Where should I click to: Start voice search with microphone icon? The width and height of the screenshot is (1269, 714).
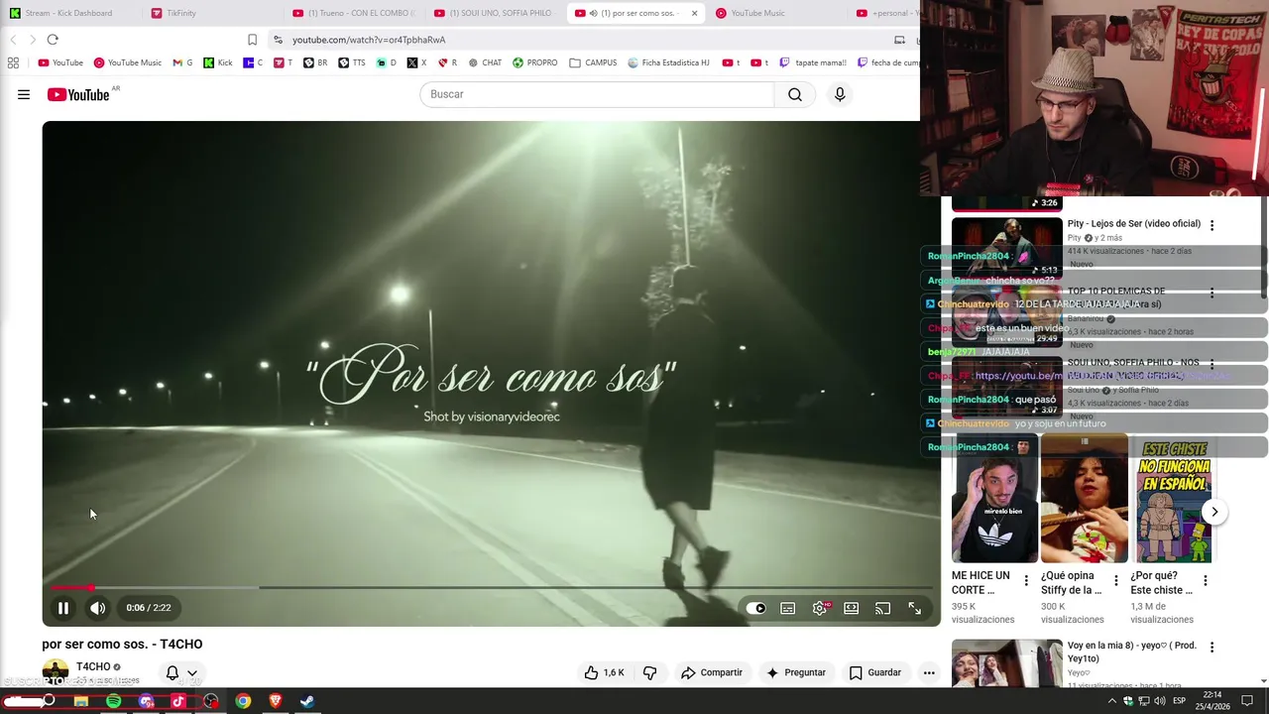[x=840, y=94]
